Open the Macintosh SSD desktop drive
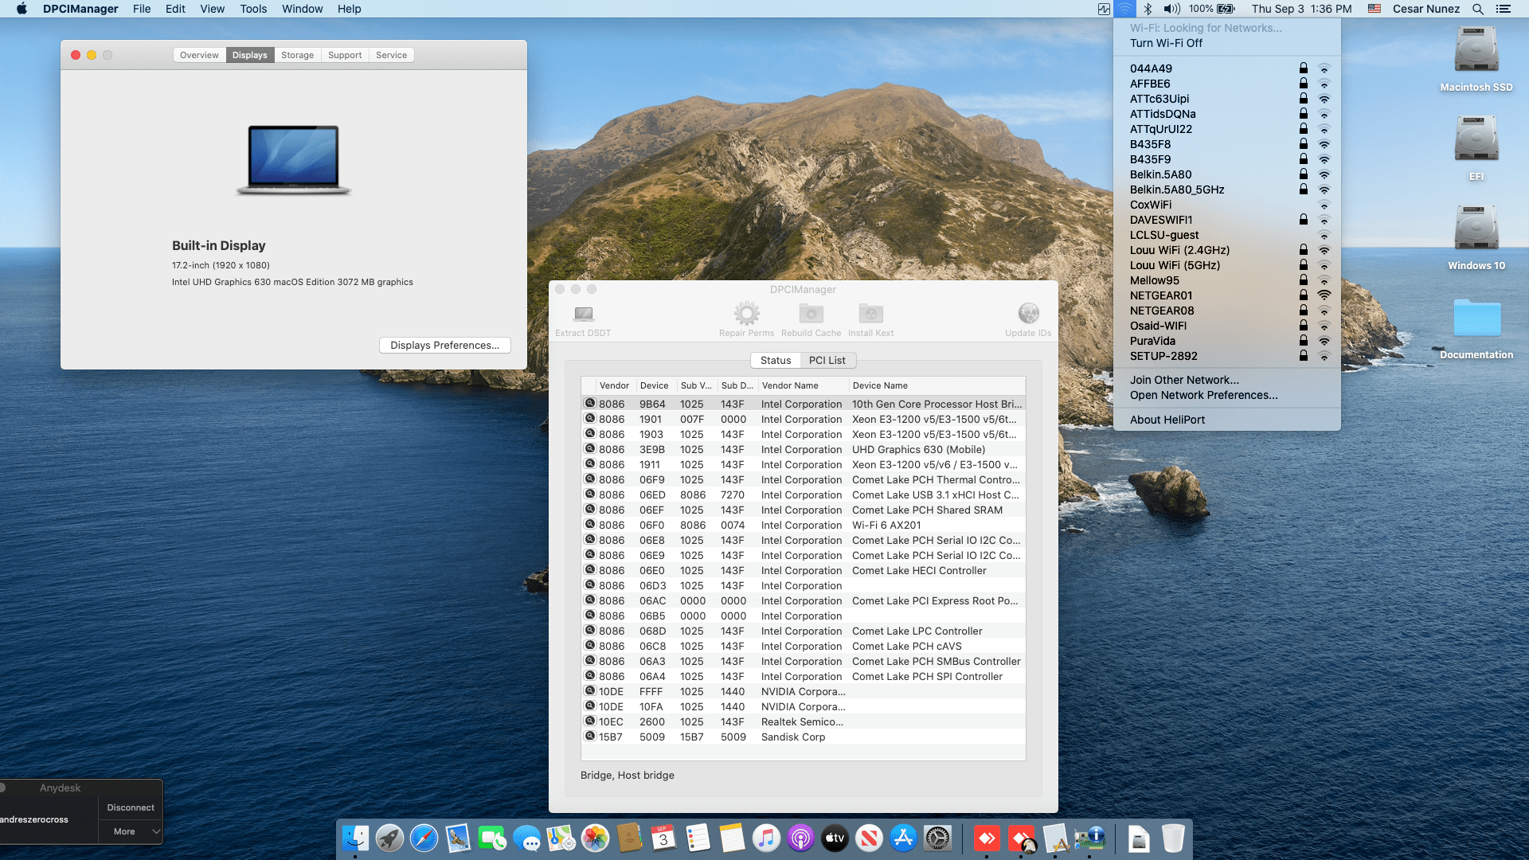Image resolution: width=1529 pixels, height=860 pixels. pos(1476,51)
